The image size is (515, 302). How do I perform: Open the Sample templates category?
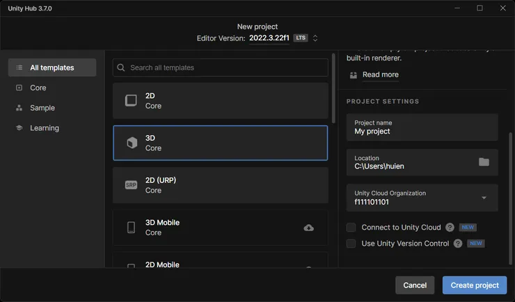42,108
